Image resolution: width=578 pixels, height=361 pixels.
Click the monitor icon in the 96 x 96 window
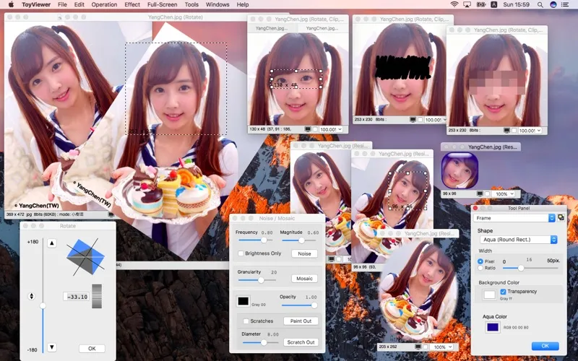coord(480,193)
